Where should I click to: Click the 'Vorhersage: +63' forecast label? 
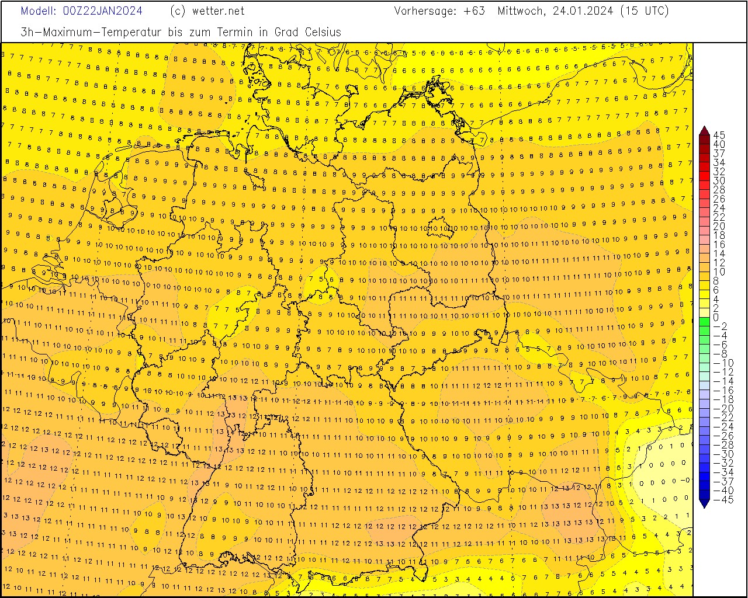(x=439, y=11)
